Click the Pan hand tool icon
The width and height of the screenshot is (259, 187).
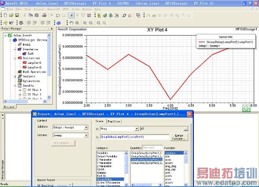[71, 23]
